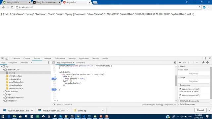Toggle breakpoint on line 20 gutter
212x119 pixels.
(54, 79)
